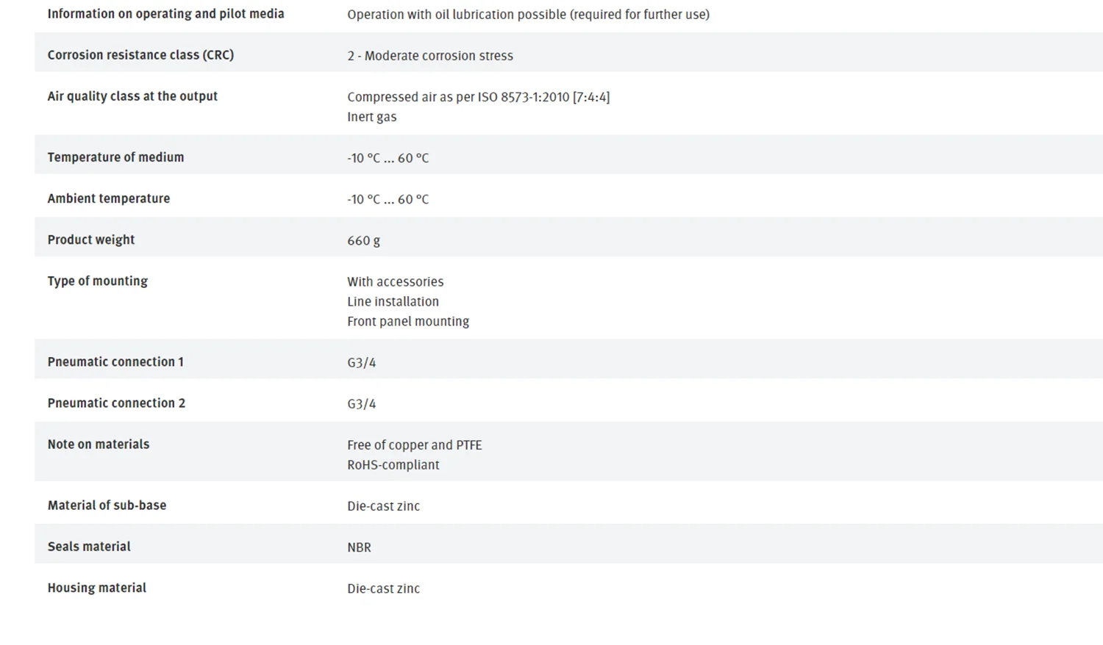
Task: Select the '660 g' product weight value
Action: [363, 240]
